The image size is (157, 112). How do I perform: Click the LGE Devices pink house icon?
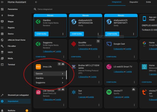(x=38, y=92)
